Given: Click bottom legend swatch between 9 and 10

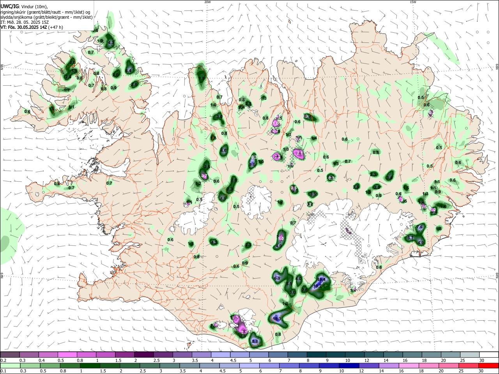Looking at the screenshot, I should tap(329, 366).
